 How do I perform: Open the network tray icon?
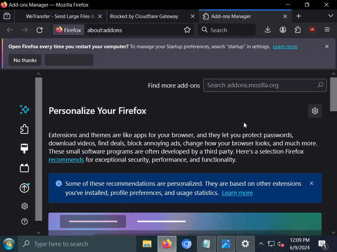[x=271, y=244]
